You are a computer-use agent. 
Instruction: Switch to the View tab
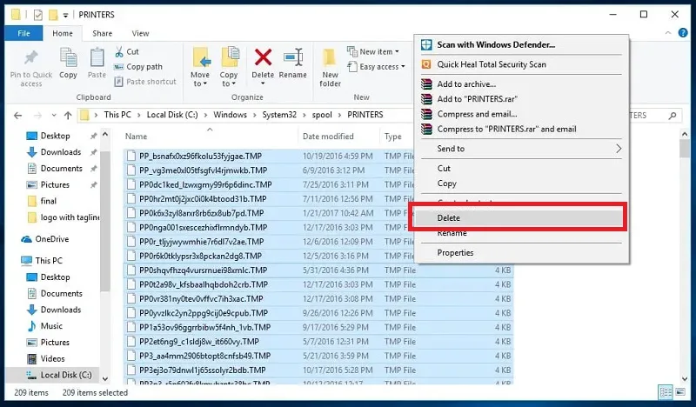(x=140, y=33)
